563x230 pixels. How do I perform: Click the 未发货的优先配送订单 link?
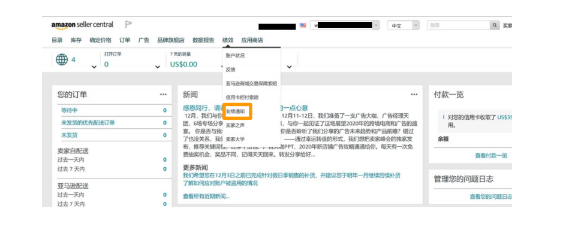(88, 123)
